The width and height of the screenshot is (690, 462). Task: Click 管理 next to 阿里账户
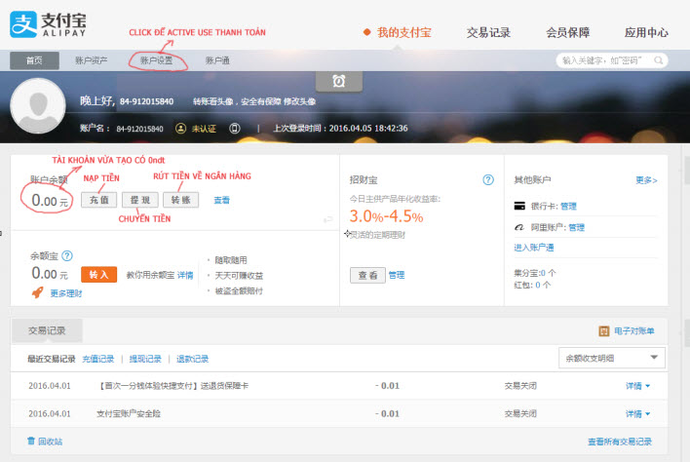[577, 227]
